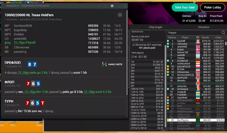This screenshot has width=227, height=133.
Task: Select wimpieput row in Players list
Action: 196,89
